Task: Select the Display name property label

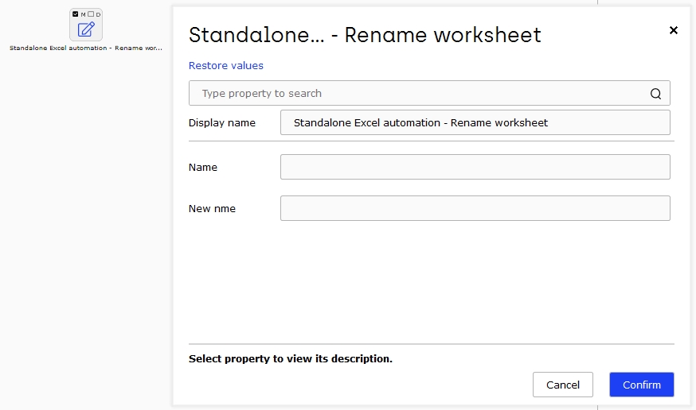Action: point(222,123)
